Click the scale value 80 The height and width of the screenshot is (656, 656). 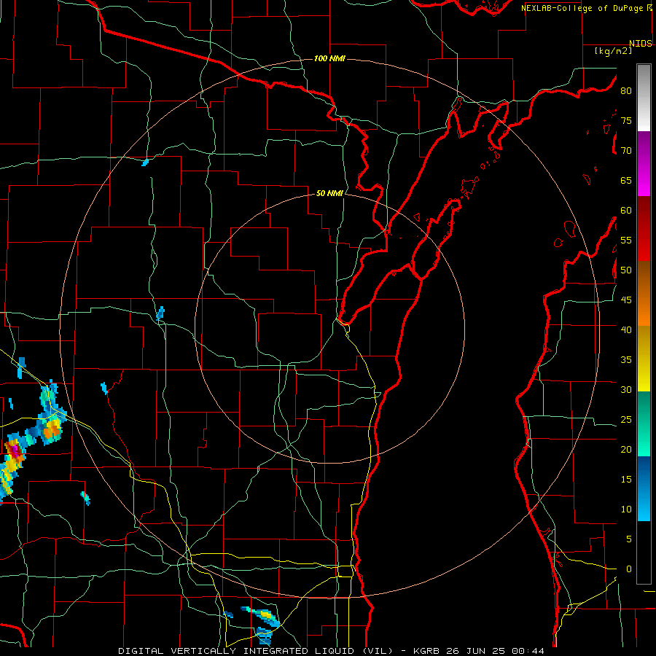(x=626, y=91)
